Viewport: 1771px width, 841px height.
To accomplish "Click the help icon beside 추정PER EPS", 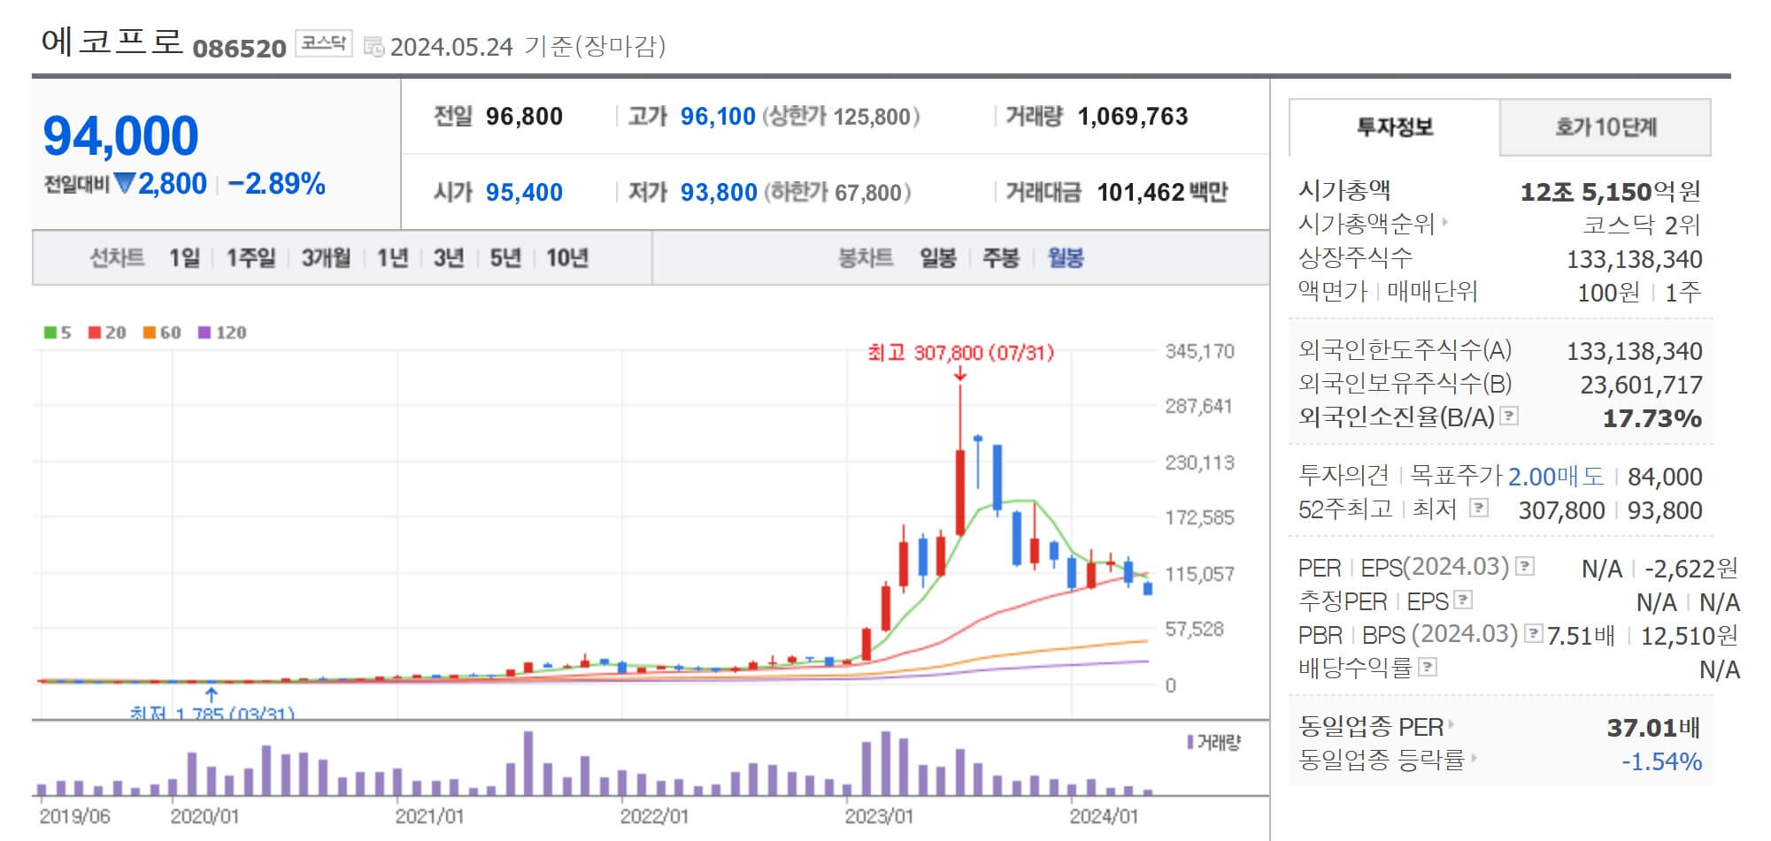I will click(1464, 600).
